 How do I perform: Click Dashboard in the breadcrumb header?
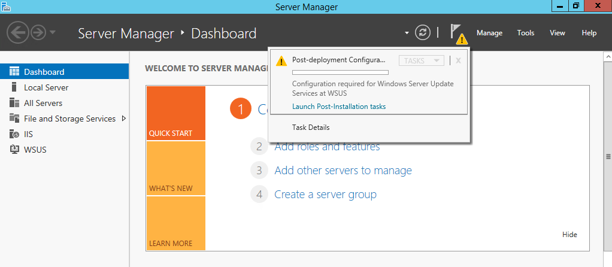[x=223, y=33]
